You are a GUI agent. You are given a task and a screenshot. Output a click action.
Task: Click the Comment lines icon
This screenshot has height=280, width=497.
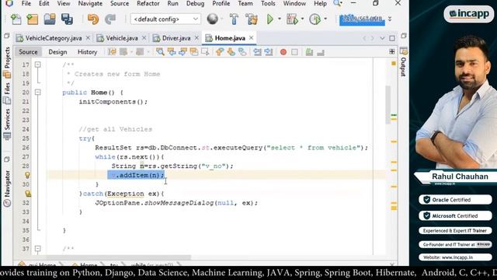point(309,52)
